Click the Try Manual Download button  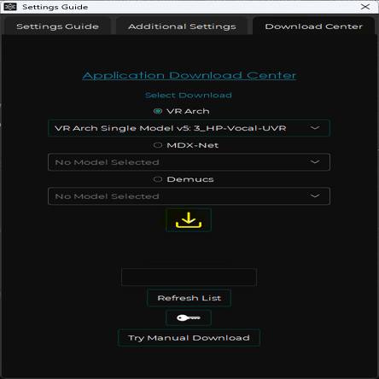(189, 338)
